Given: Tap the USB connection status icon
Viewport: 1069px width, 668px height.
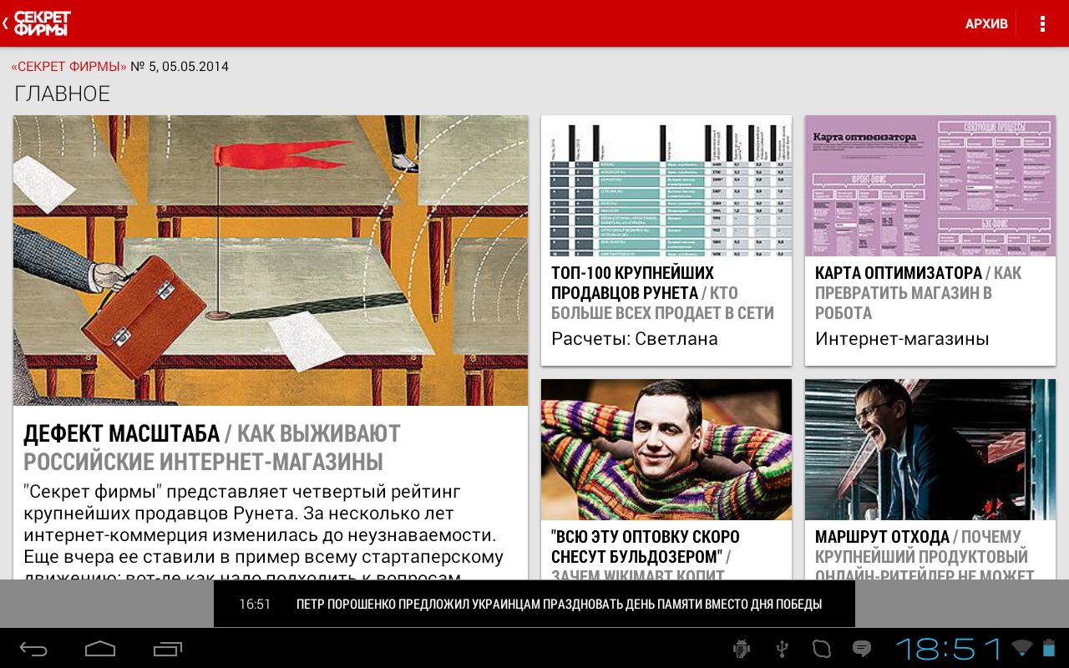Looking at the screenshot, I should pos(783,649).
